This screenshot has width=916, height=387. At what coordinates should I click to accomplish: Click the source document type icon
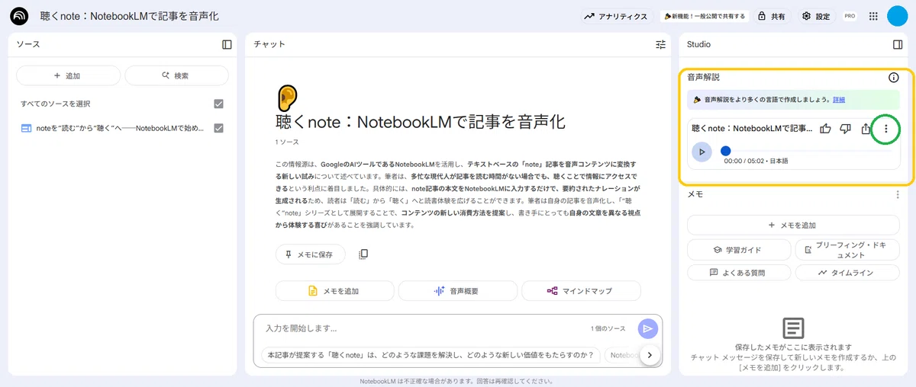26,128
